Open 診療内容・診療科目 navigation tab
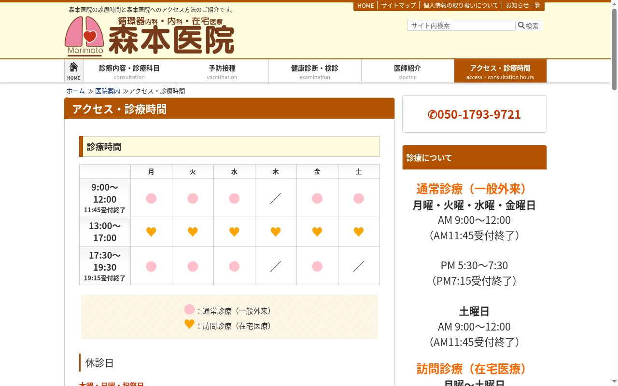 (129, 71)
